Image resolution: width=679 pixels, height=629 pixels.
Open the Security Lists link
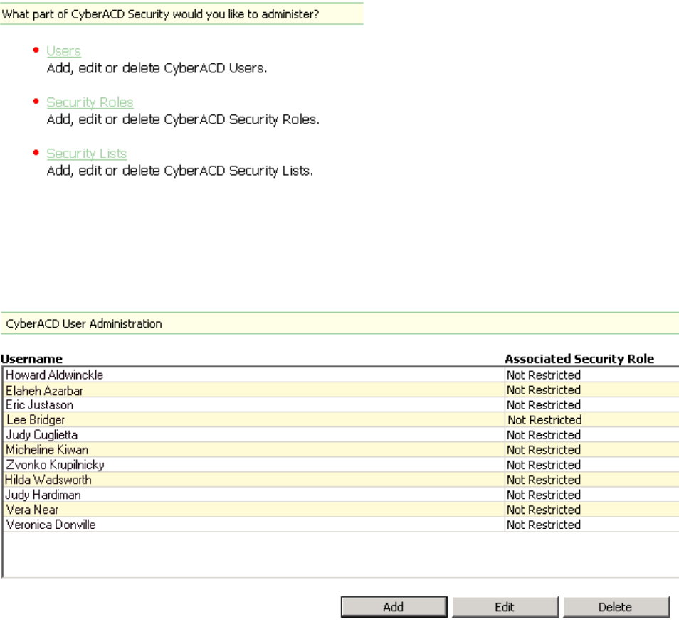click(87, 154)
